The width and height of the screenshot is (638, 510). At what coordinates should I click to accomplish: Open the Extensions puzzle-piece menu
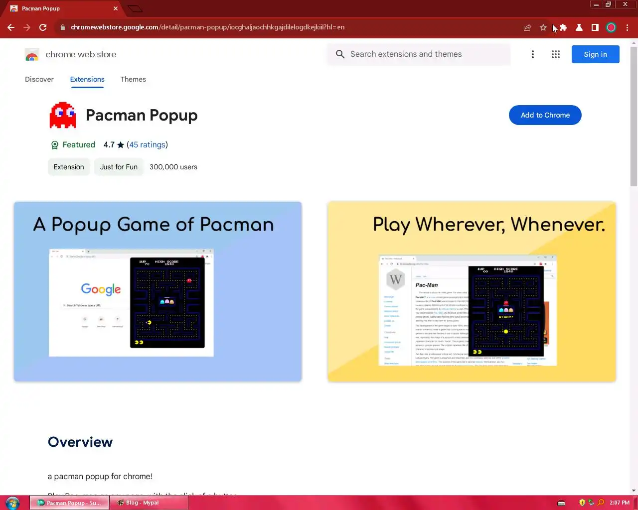coord(563,27)
